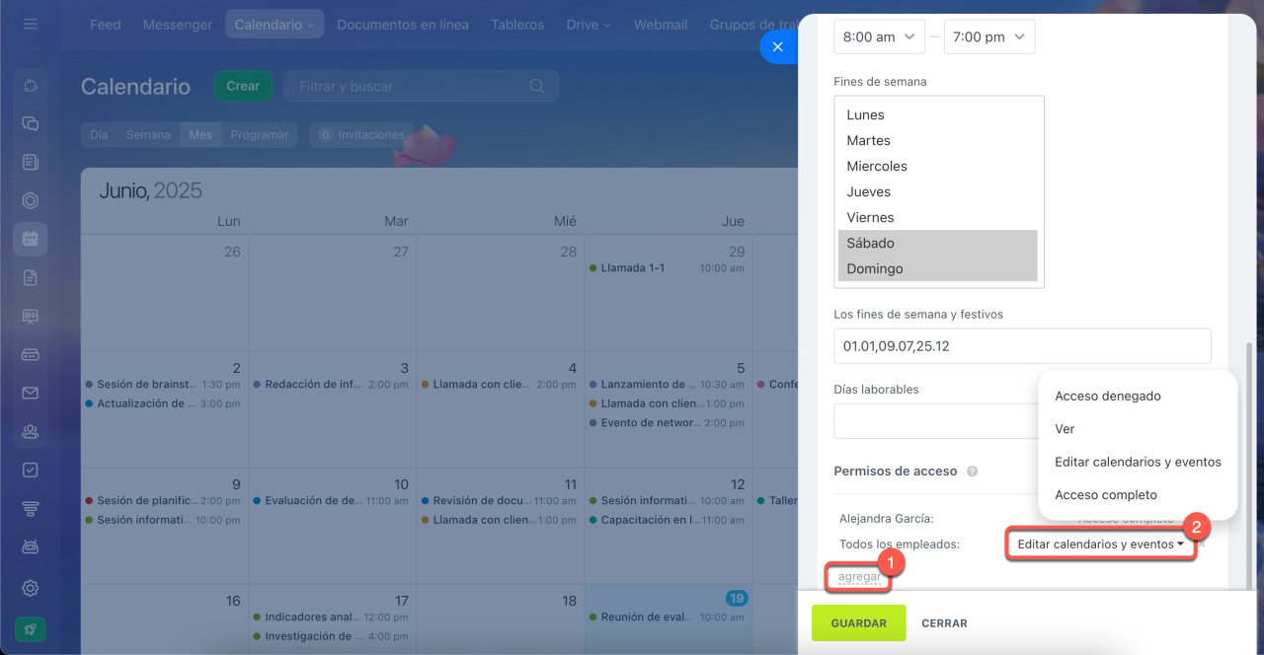1264x655 pixels.
Task: Click the Cerrar button
Action: click(x=944, y=623)
